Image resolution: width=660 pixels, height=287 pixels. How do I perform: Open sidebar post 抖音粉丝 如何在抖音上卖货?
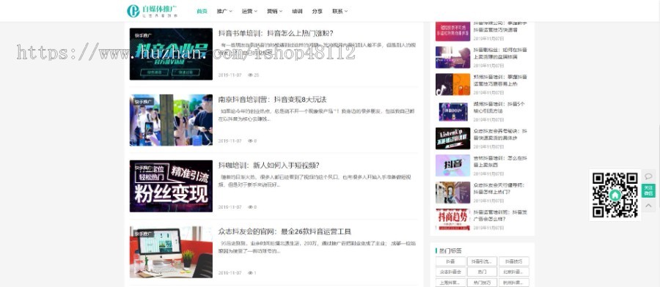coord(500,53)
